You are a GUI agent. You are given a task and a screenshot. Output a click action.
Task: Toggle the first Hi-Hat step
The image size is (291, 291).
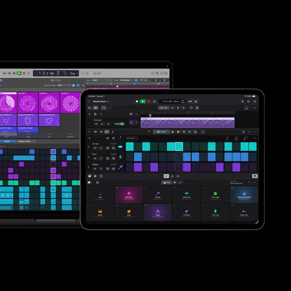pos(130,146)
